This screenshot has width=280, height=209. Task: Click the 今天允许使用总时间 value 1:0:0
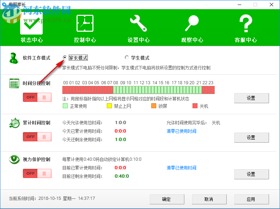coord(121,123)
